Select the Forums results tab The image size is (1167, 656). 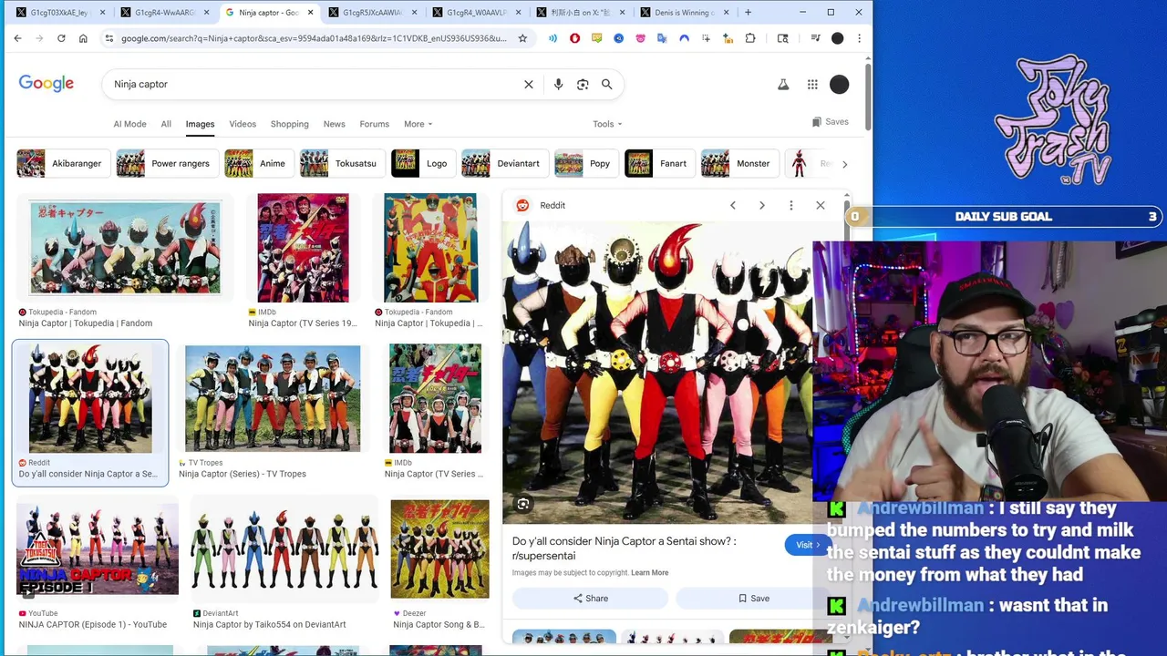[374, 124]
